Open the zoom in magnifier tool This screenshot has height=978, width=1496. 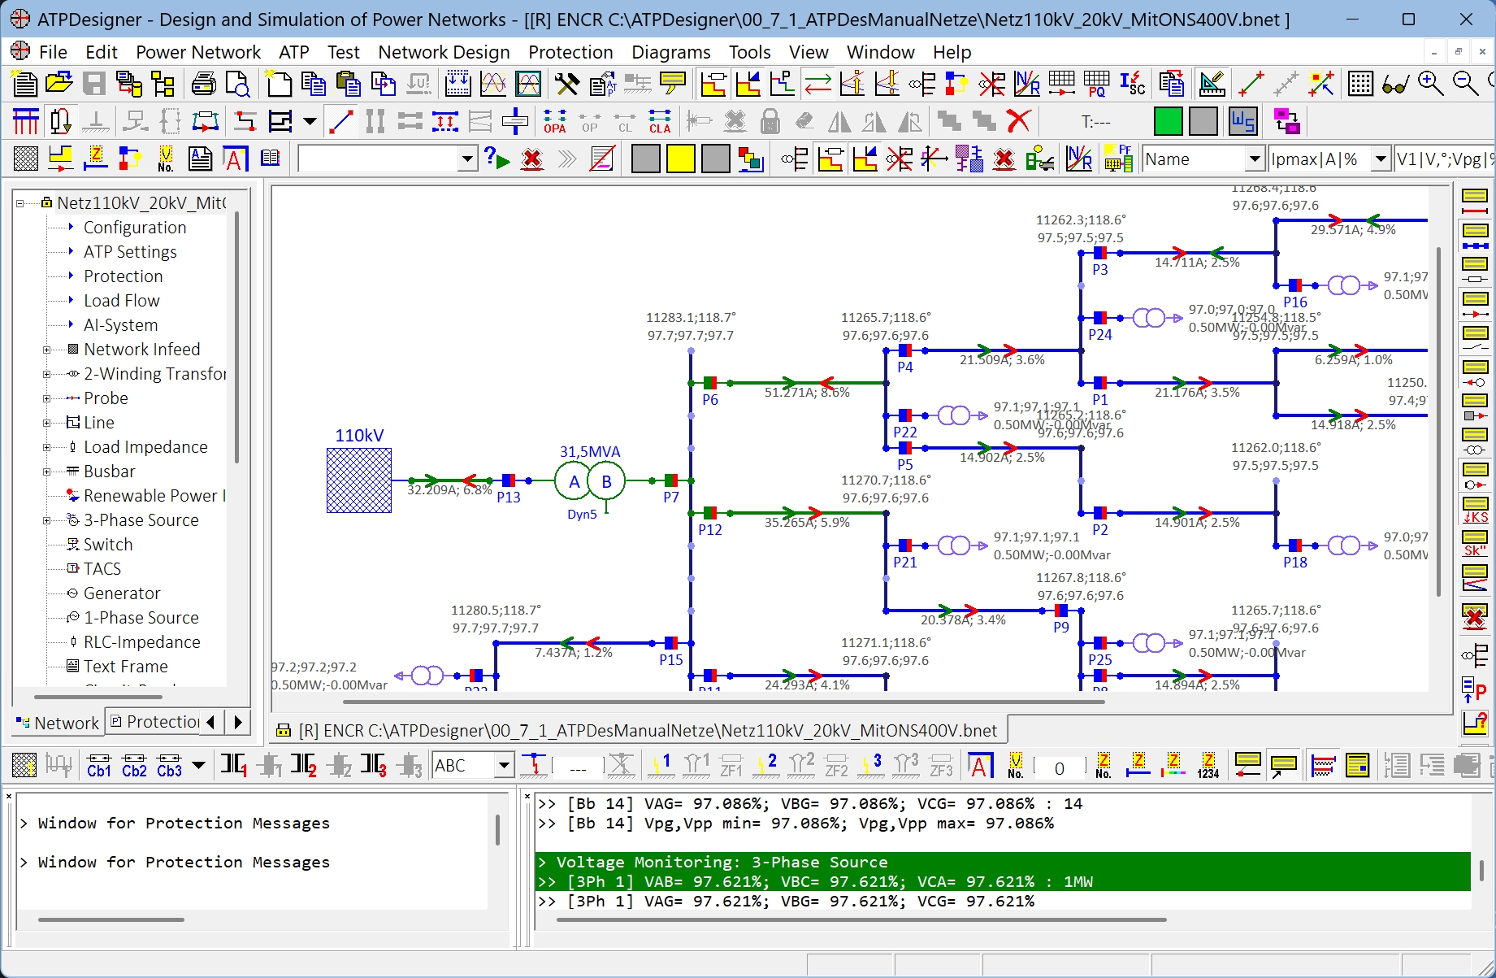(x=1430, y=84)
